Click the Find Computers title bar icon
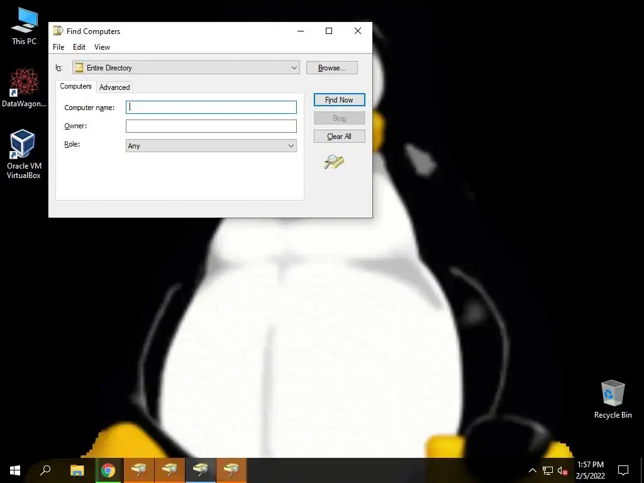644x483 pixels. (x=58, y=31)
